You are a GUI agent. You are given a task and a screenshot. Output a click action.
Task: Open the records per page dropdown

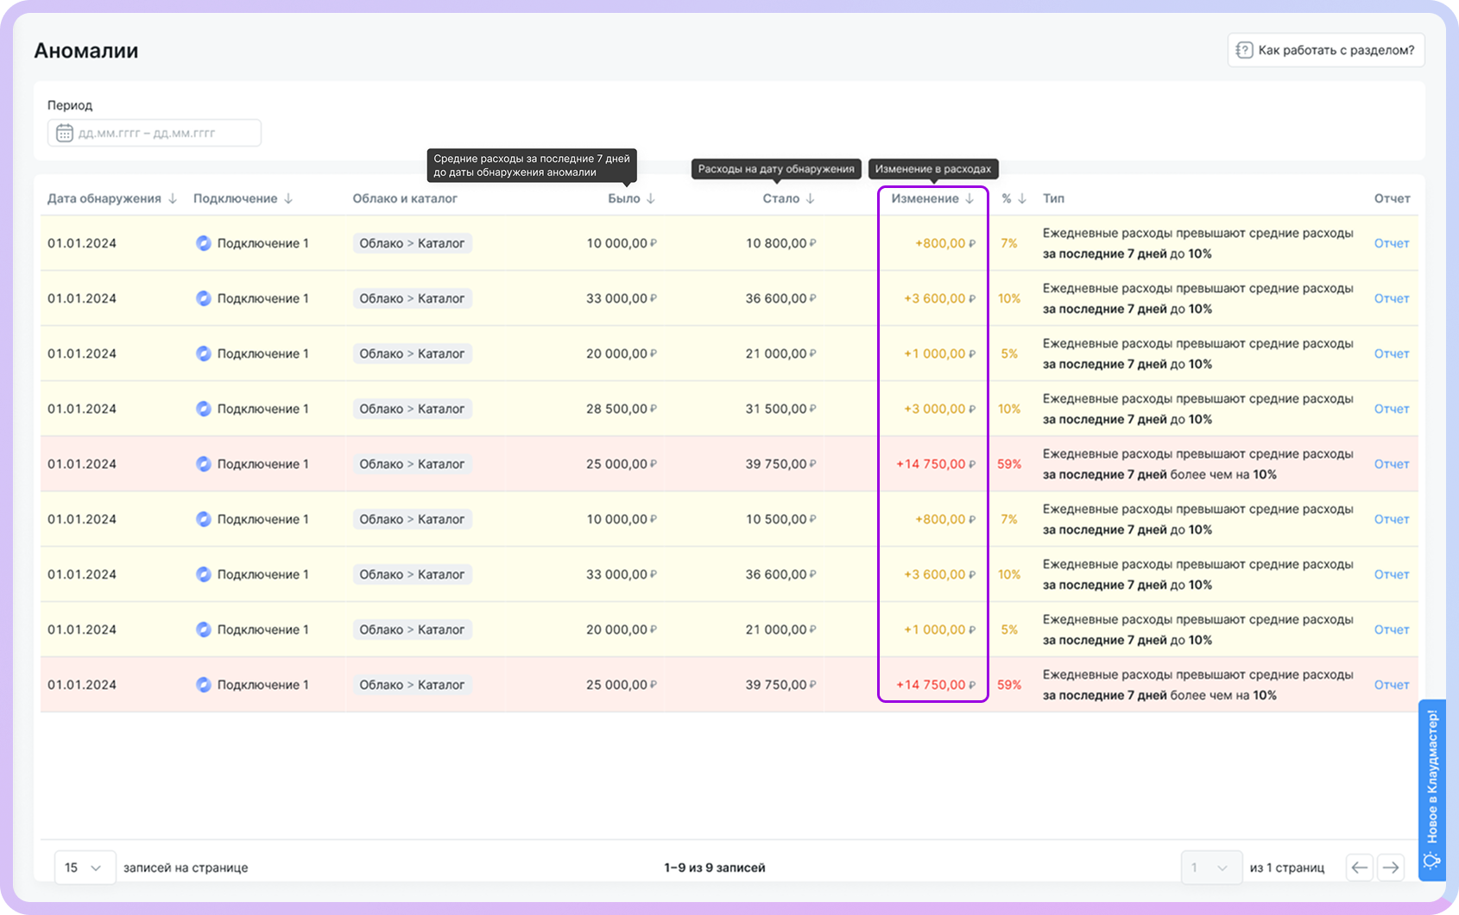(85, 868)
